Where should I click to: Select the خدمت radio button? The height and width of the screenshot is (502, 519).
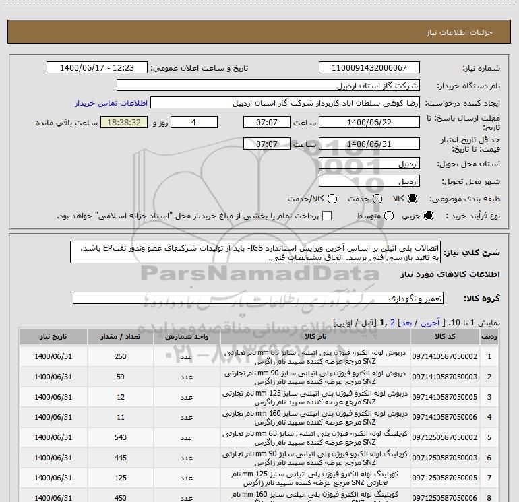(377, 199)
